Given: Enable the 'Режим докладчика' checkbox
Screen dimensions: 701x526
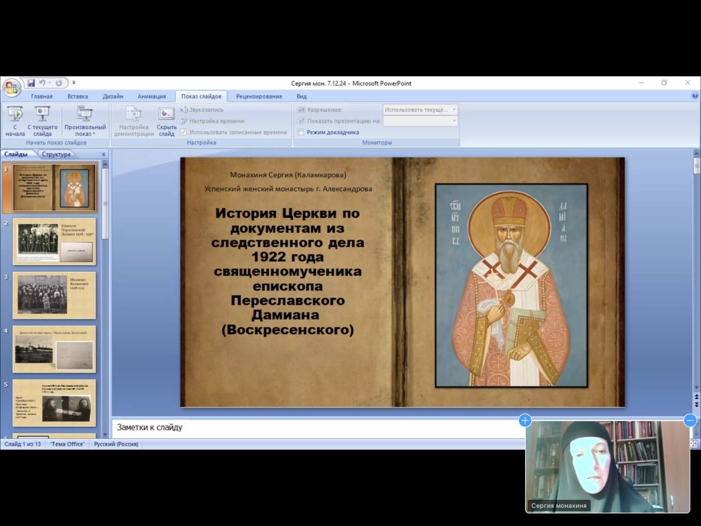Looking at the screenshot, I should (x=301, y=133).
